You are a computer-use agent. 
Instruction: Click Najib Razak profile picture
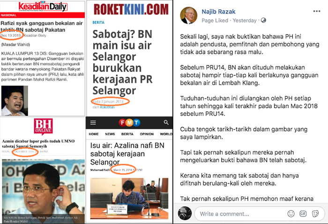pos(188,15)
